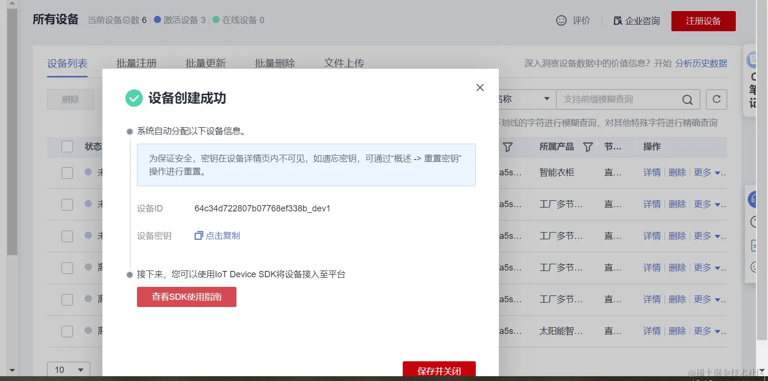This screenshot has width=768, height=381.
Task: Open the note panel icon on the right edge
Action: [752, 60]
